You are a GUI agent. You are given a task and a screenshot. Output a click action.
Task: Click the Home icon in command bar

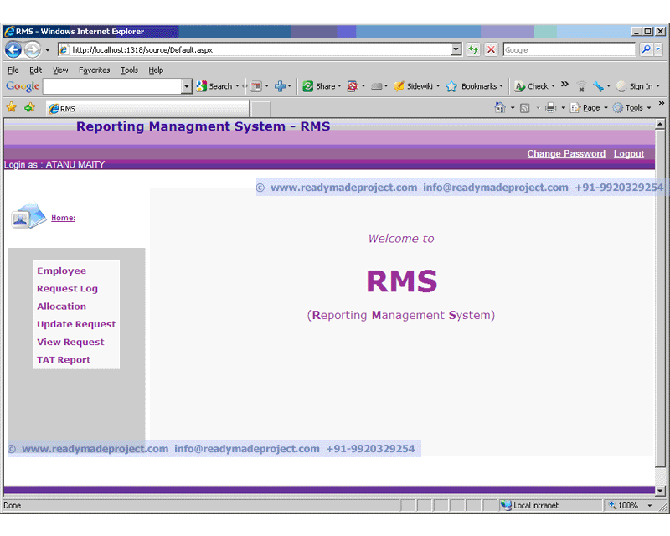[499, 107]
